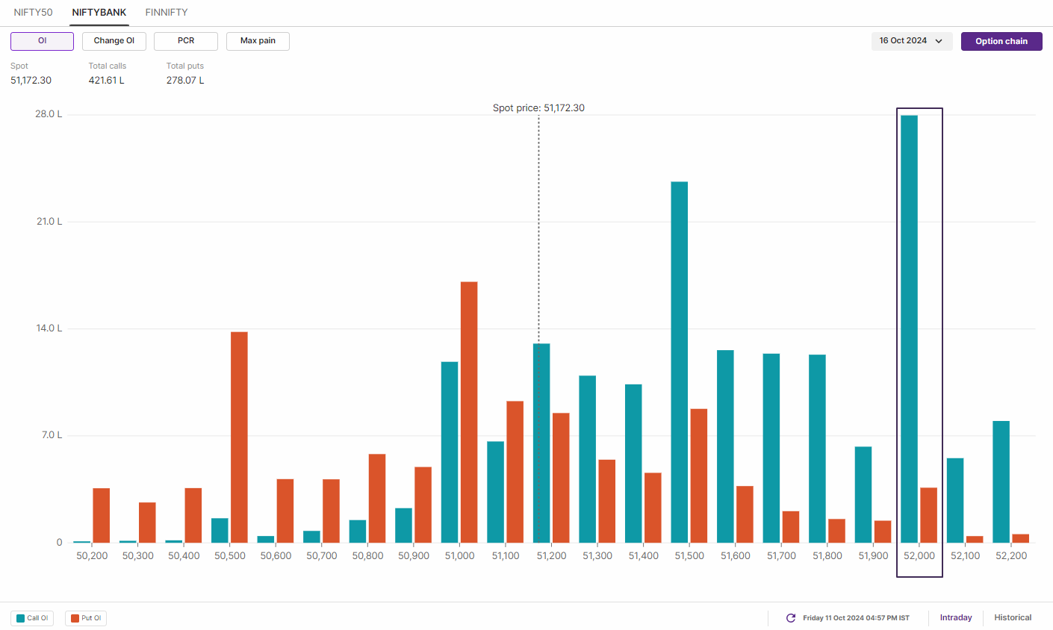The width and height of the screenshot is (1053, 630).
Task: Click the 50,500 strike axis label
Action: pyautogui.click(x=230, y=556)
